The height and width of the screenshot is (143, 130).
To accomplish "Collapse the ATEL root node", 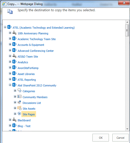I will tap(5, 27).
